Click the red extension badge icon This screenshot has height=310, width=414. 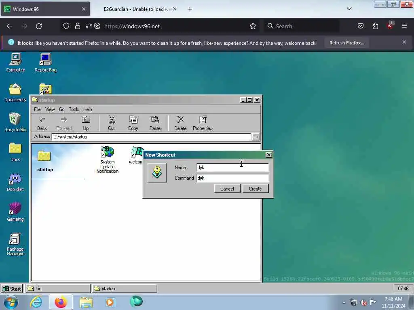click(390, 25)
